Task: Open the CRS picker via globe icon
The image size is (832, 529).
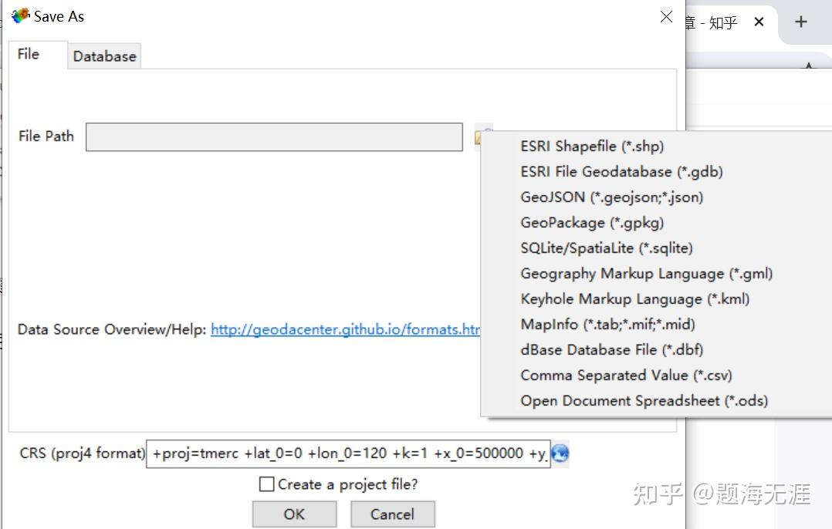Action: [559, 453]
